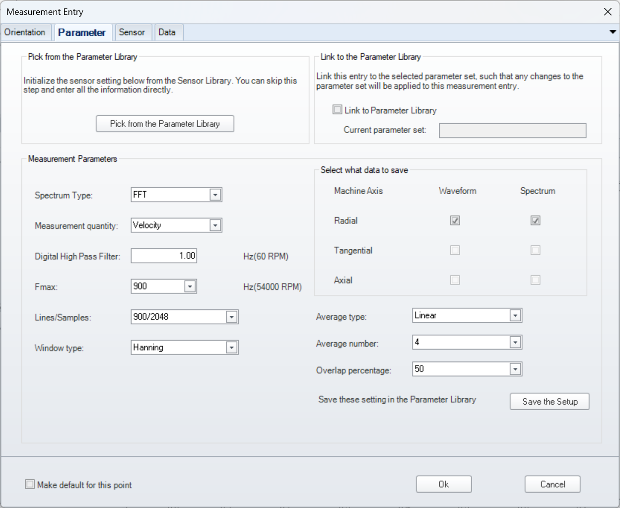This screenshot has width=620, height=508.
Task: Click the Axial row label
Action: click(343, 281)
